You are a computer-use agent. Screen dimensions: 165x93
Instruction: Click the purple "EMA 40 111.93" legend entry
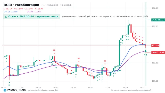tap(34, 12)
